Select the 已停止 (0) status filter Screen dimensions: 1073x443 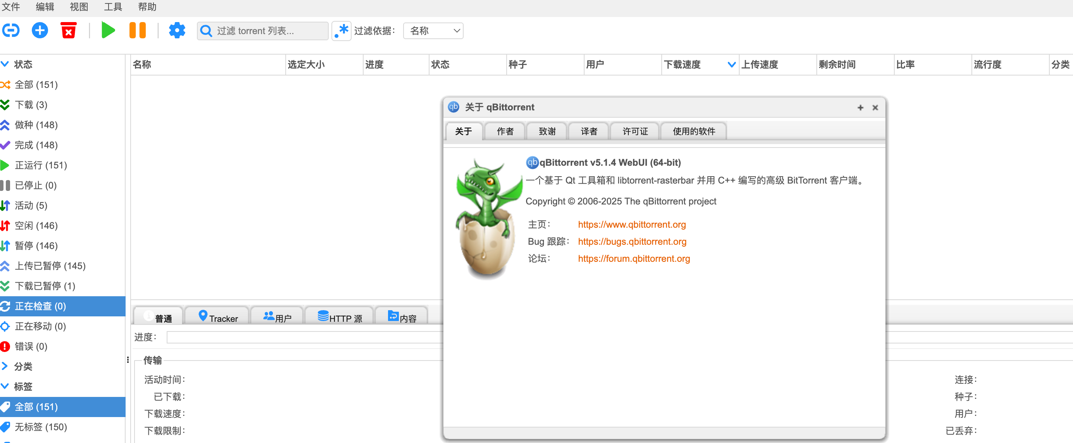click(x=35, y=185)
